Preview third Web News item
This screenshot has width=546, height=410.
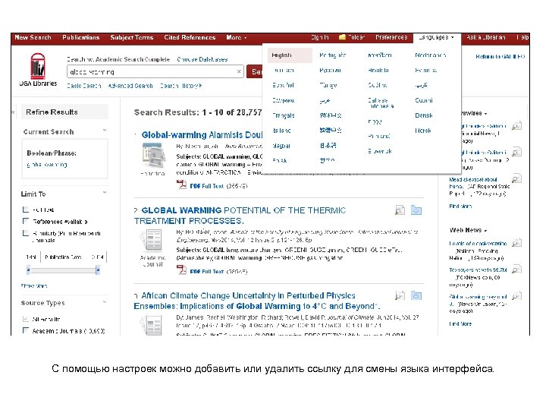coord(516,295)
